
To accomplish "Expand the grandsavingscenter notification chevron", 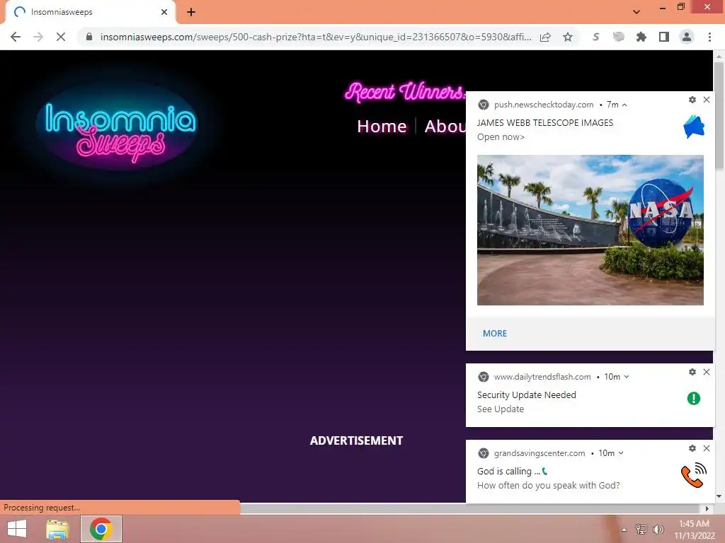I will coord(621,453).
